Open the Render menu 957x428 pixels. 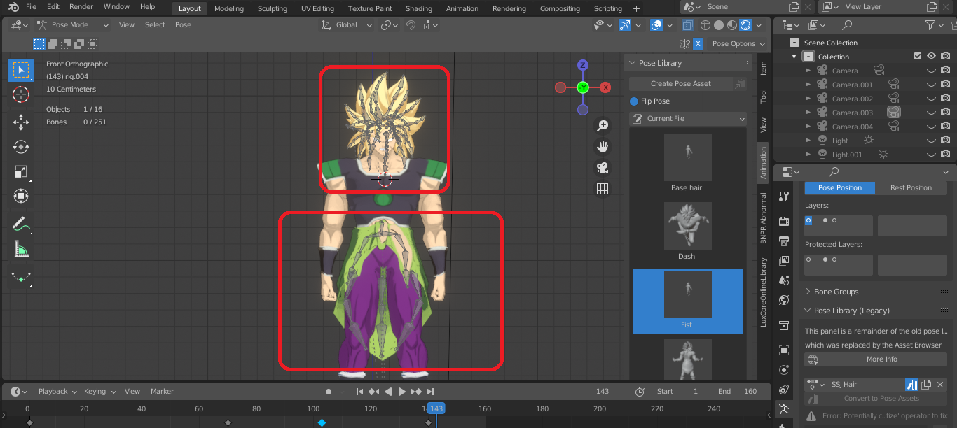(x=81, y=7)
